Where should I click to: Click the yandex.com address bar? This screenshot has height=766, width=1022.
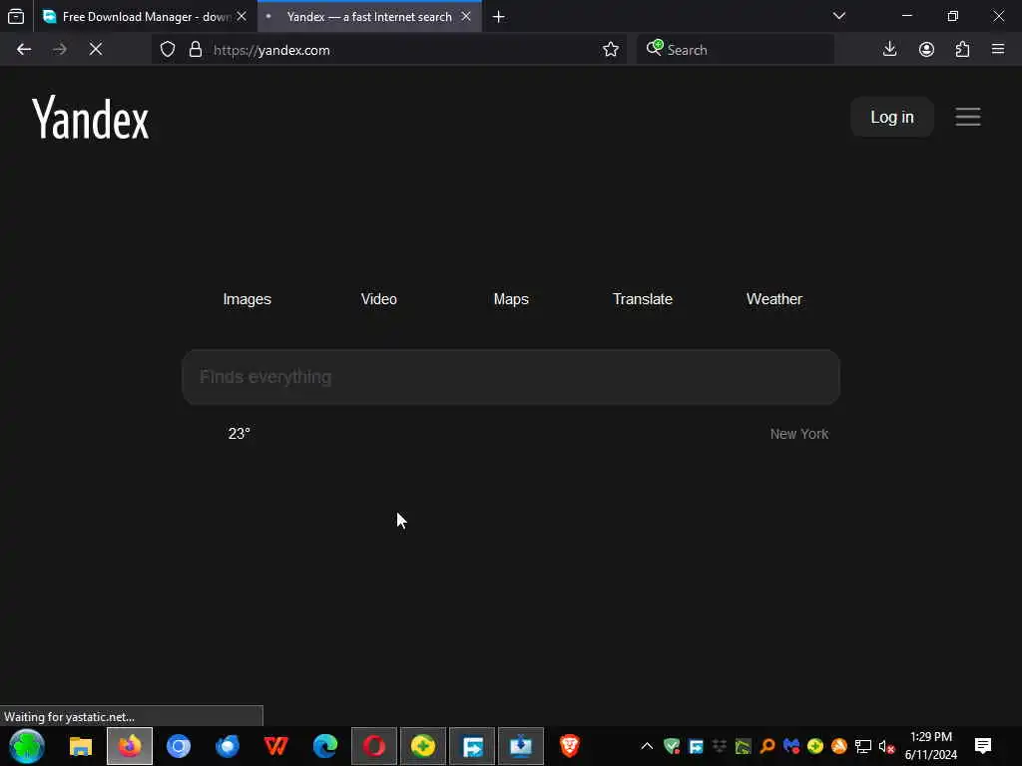pos(391,50)
